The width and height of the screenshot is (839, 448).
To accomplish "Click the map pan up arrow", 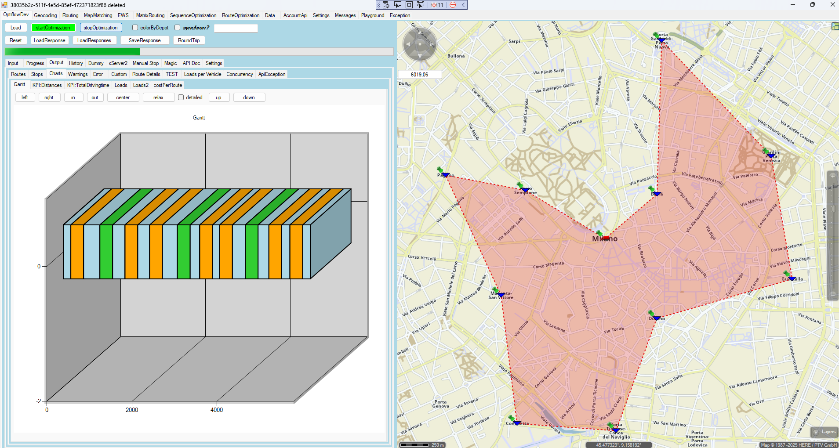I will pyautogui.click(x=420, y=33).
